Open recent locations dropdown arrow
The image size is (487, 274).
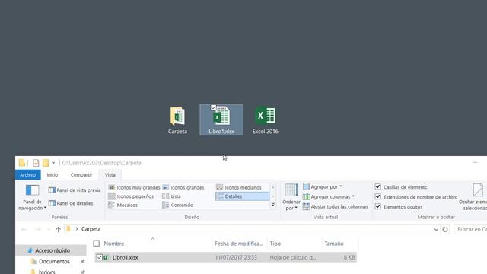(x=49, y=229)
